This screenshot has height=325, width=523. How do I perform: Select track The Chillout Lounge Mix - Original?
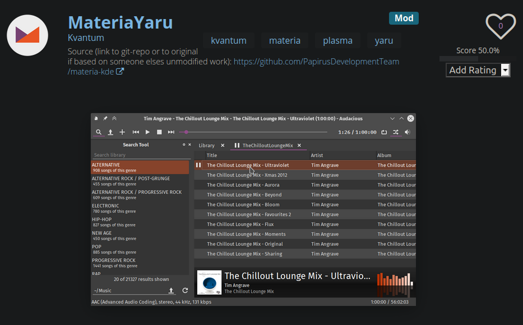(x=305, y=244)
